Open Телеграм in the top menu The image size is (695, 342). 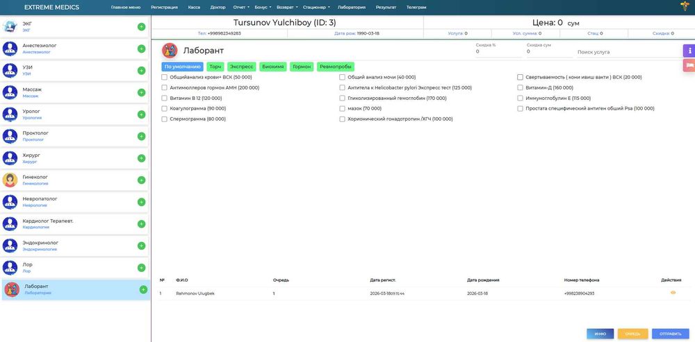[x=416, y=8]
